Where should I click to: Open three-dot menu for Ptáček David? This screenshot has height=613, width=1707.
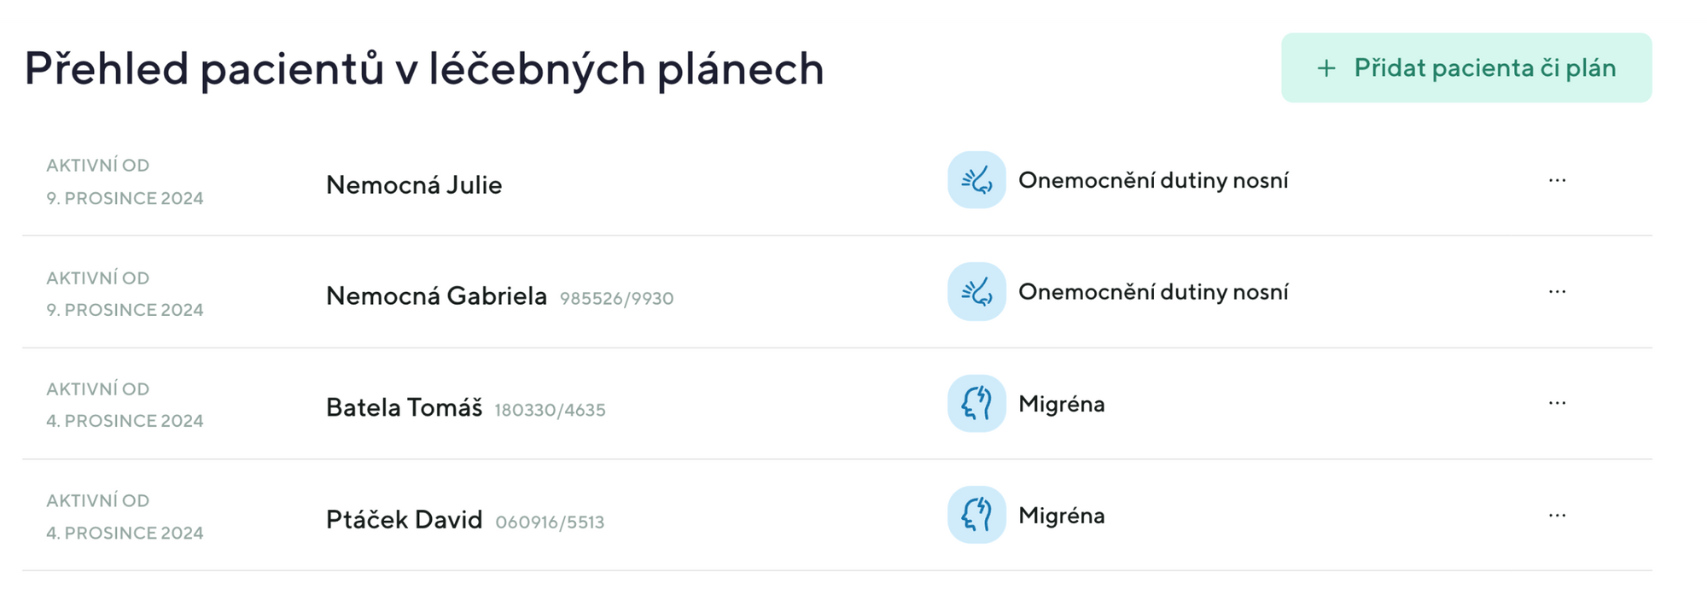click(x=1557, y=515)
